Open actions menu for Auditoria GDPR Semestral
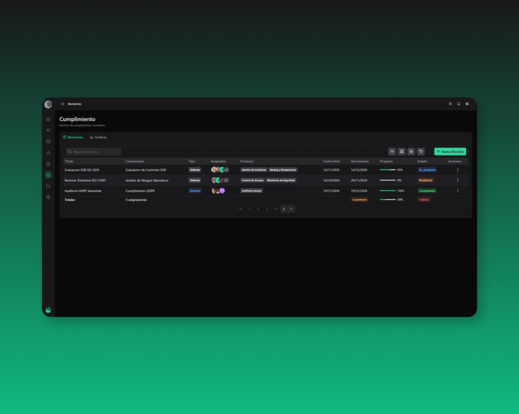 [x=458, y=191]
